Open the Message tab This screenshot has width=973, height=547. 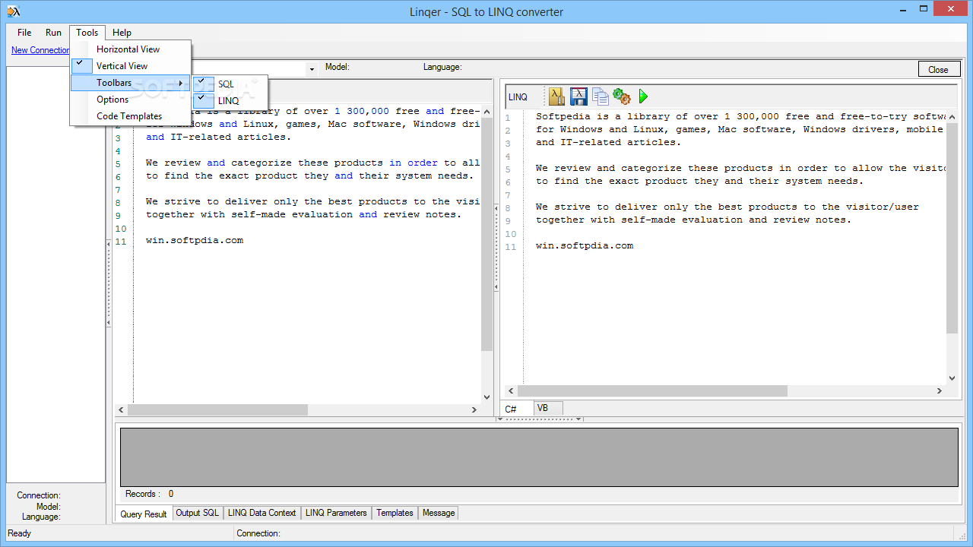click(x=439, y=513)
